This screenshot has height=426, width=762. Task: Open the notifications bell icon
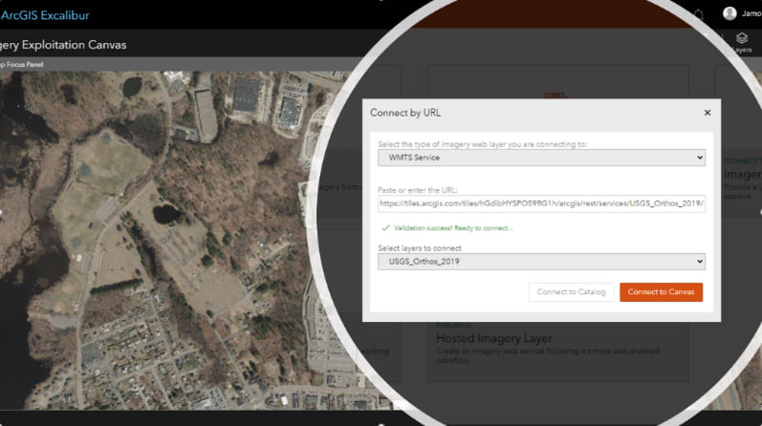pyautogui.click(x=699, y=14)
